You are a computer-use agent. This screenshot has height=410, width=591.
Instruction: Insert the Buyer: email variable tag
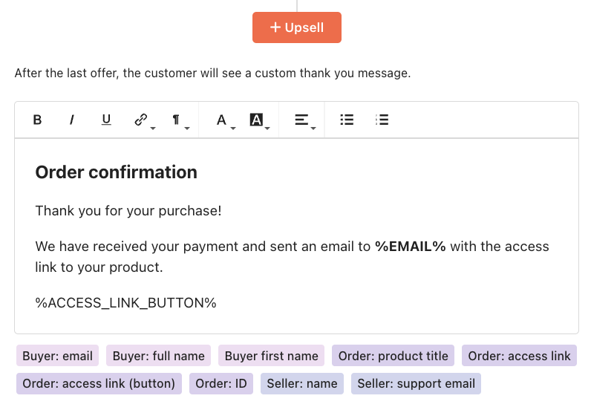coord(57,356)
